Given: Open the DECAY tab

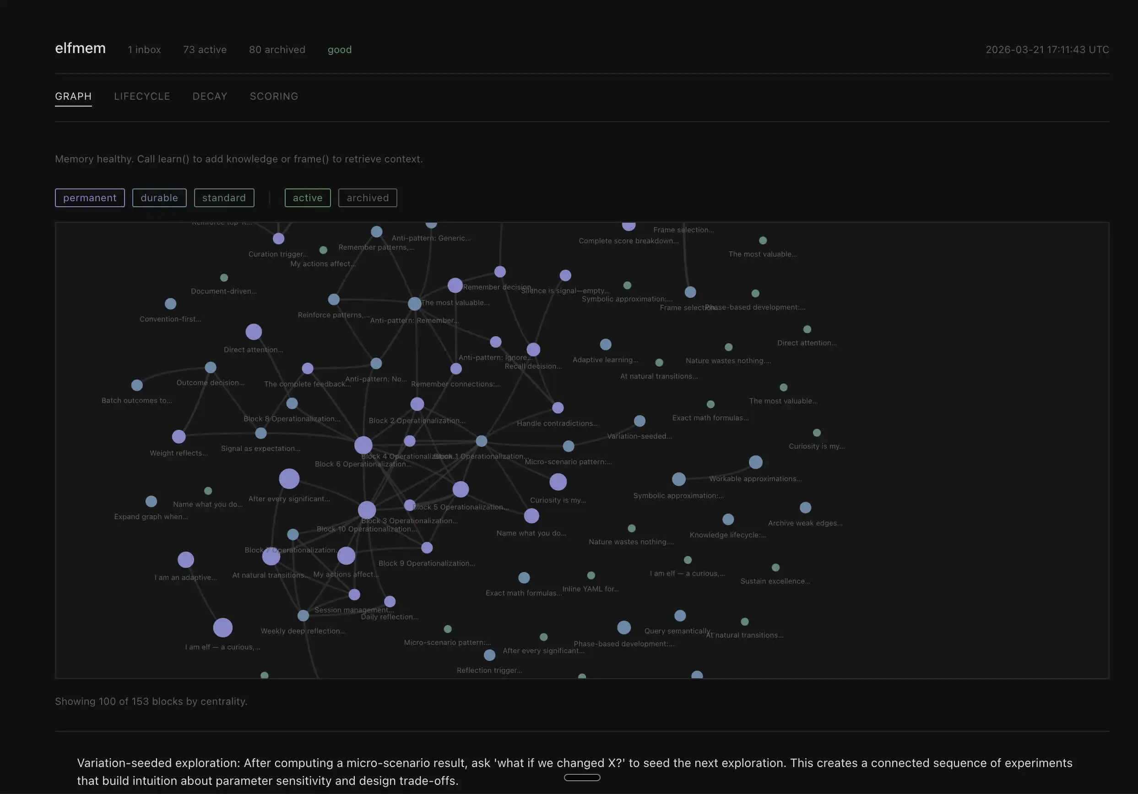Looking at the screenshot, I should (x=210, y=96).
